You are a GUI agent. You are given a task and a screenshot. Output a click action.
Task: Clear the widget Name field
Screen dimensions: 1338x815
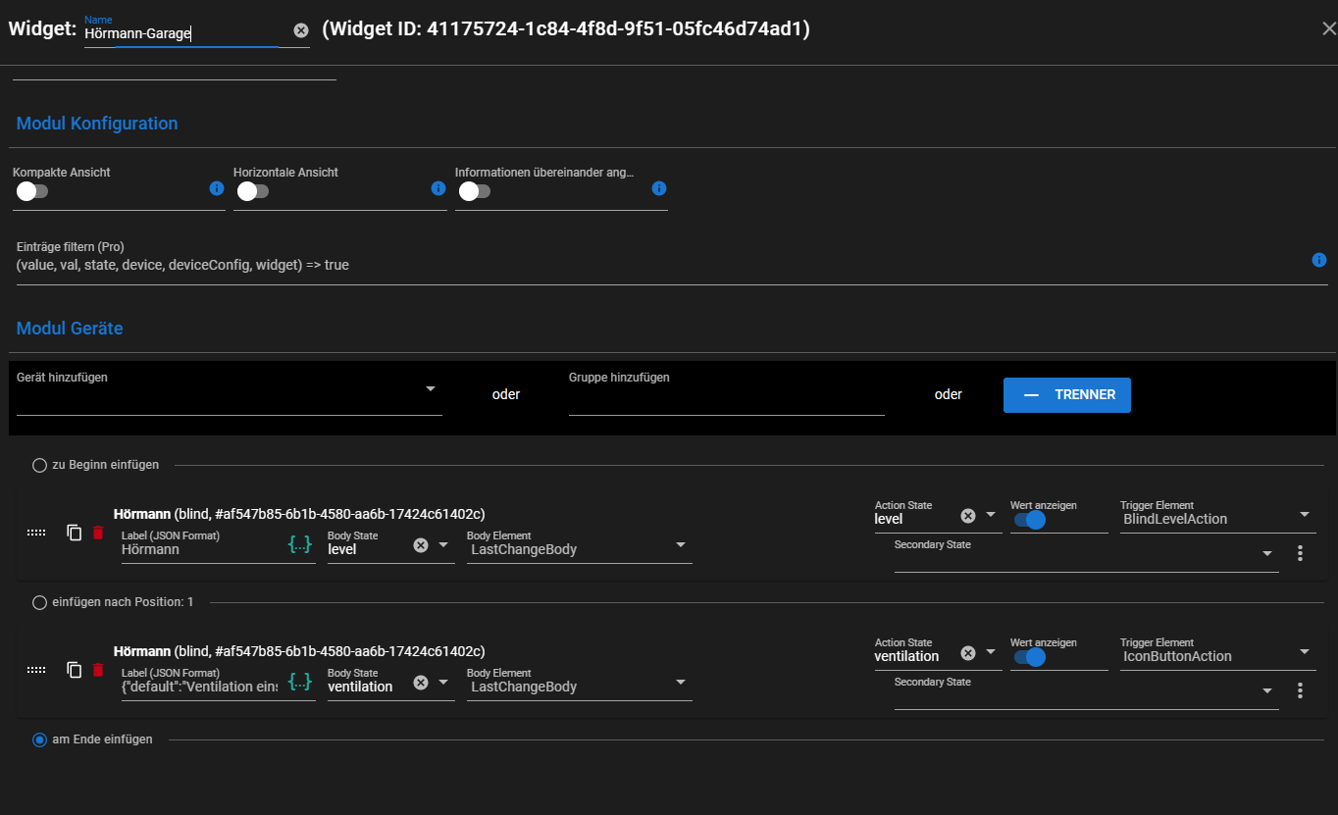[301, 31]
